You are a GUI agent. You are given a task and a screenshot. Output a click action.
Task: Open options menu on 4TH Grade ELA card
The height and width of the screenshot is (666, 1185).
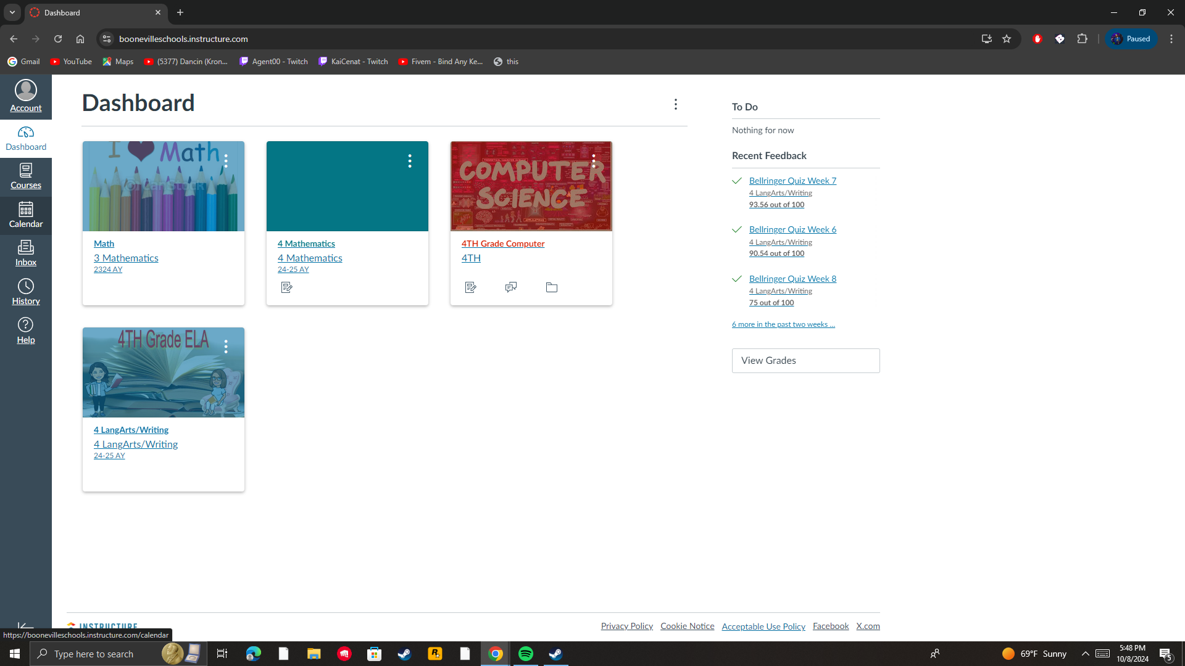pos(226,347)
